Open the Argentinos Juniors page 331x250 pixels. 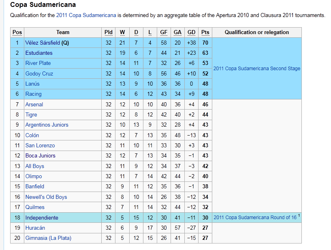pos(47,125)
